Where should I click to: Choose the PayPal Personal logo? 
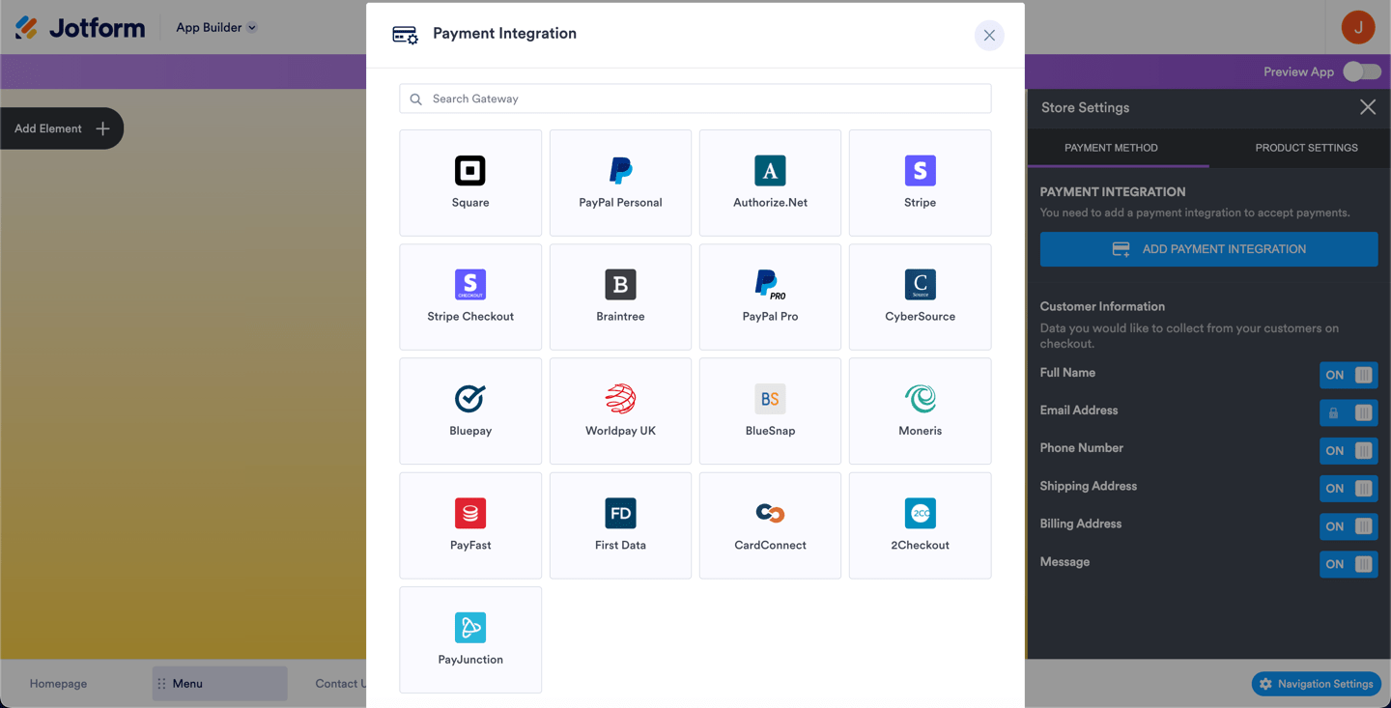(620, 171)
